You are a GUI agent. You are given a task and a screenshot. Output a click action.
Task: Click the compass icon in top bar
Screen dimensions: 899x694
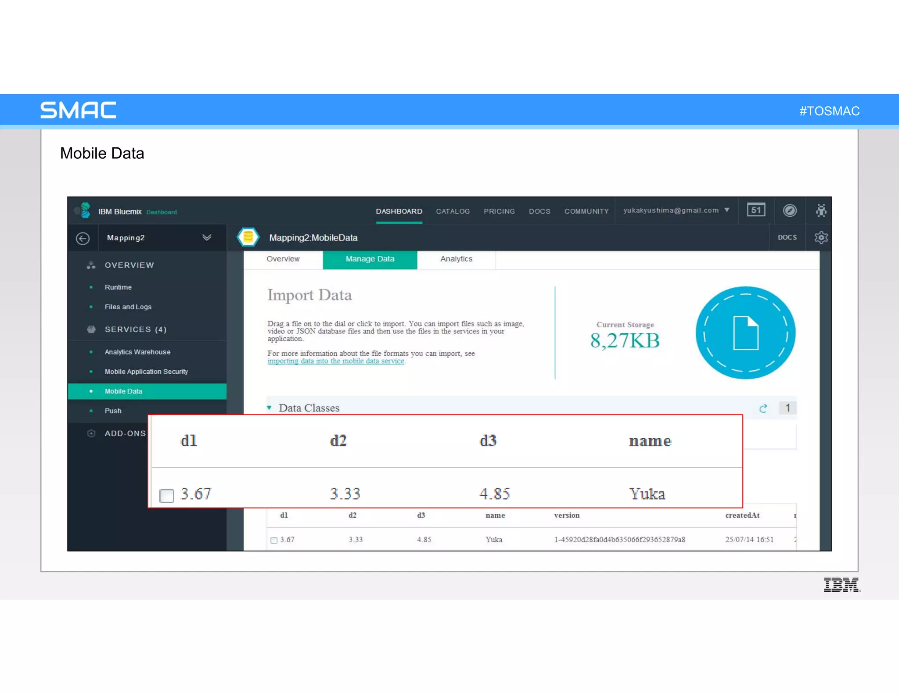(x=790, y=211)
